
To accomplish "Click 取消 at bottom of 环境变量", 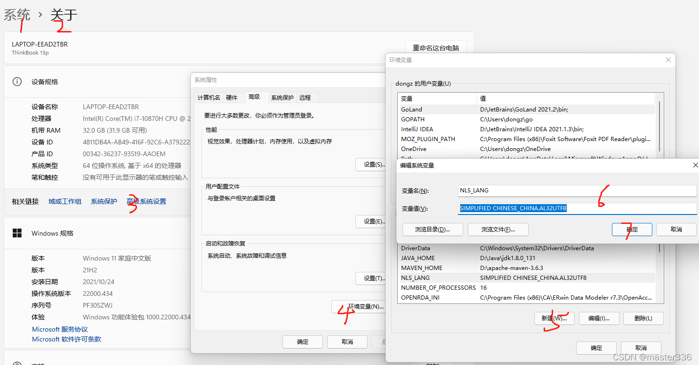I will pyautogui.click(x=641, y=348).
